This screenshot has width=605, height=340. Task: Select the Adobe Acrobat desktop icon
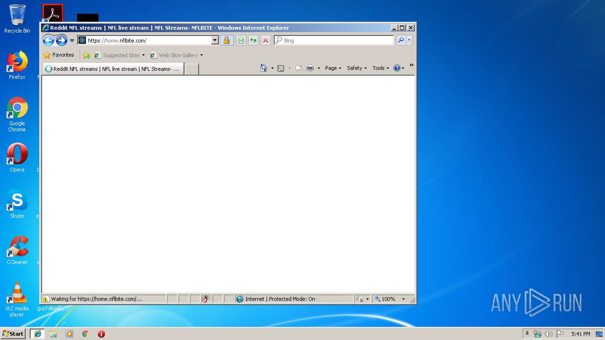point(52,13)
